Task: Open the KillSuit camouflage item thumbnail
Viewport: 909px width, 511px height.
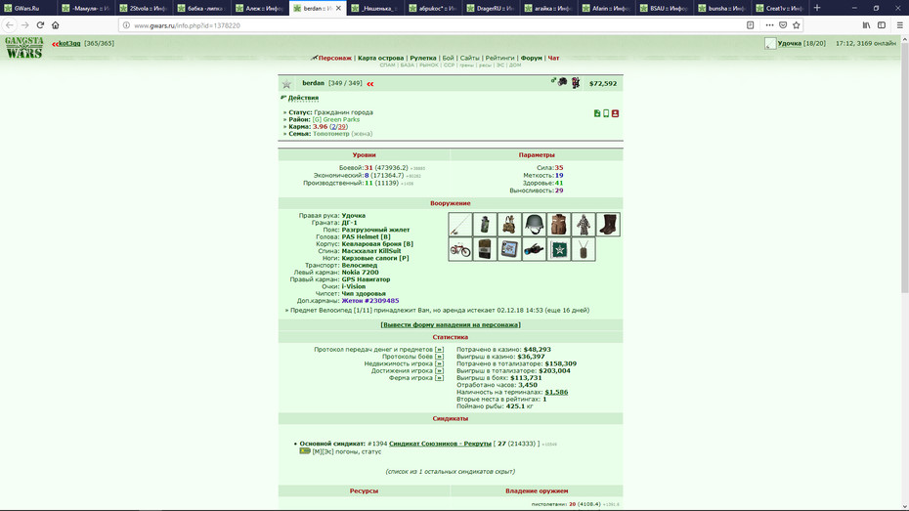Action: (x=584, y=224)
